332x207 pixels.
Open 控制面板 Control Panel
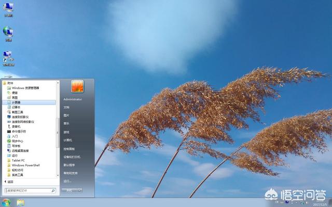click(69, 149)
